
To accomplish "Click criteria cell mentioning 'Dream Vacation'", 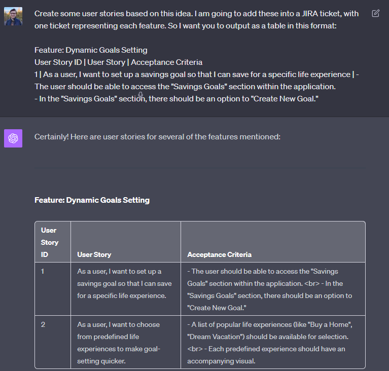I will 273,342.
